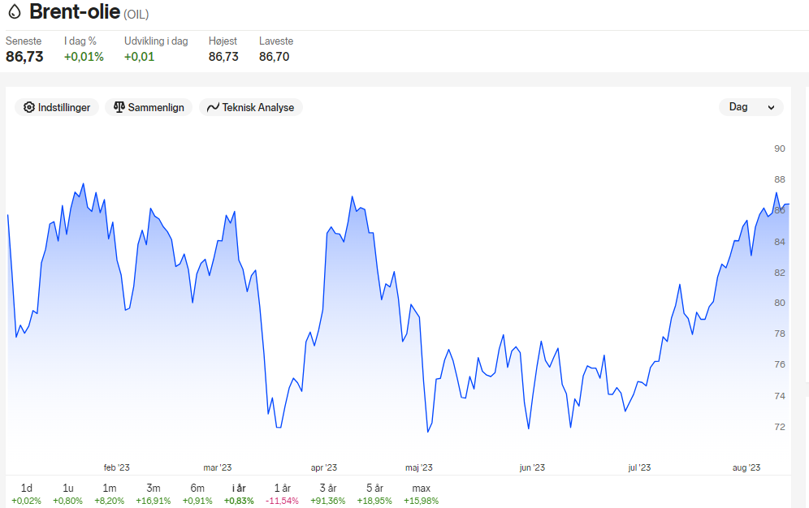Show the 1 år period

[282, 493]
